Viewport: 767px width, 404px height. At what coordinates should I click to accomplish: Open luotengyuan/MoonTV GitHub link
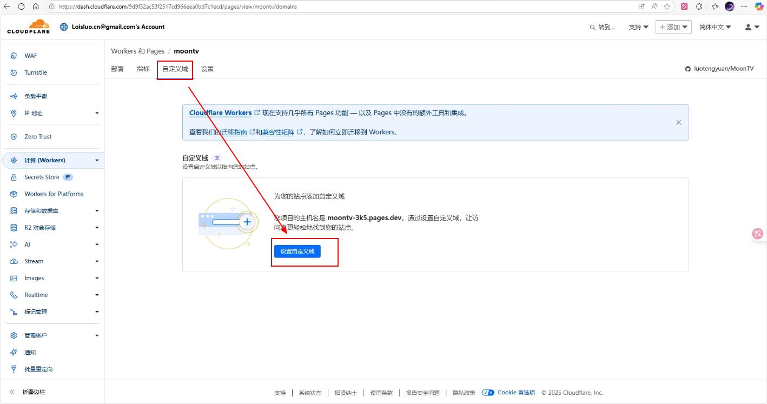tap(719, 69)
